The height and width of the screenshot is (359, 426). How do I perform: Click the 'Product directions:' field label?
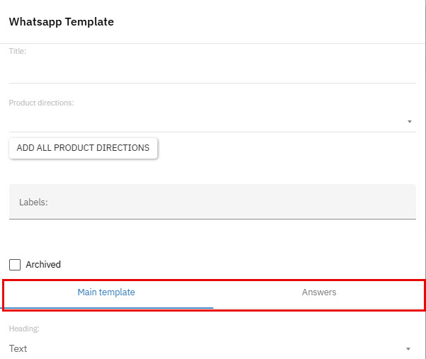tap(41, 103)
